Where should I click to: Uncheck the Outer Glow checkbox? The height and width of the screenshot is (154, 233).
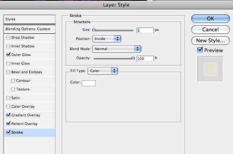(8, 55)
